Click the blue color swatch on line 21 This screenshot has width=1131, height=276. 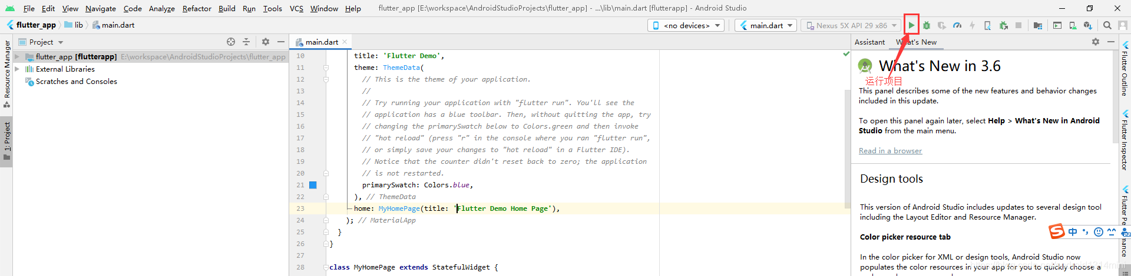pos(313,185)
